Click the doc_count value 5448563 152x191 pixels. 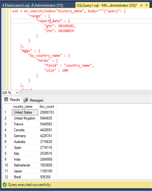(x=48, y=124)
